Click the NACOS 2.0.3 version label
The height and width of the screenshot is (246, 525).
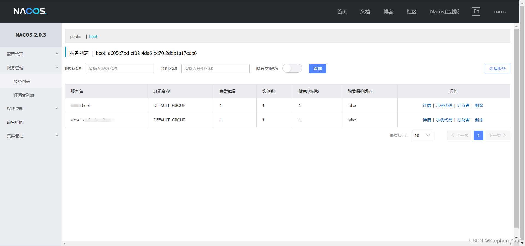[31, 35]
